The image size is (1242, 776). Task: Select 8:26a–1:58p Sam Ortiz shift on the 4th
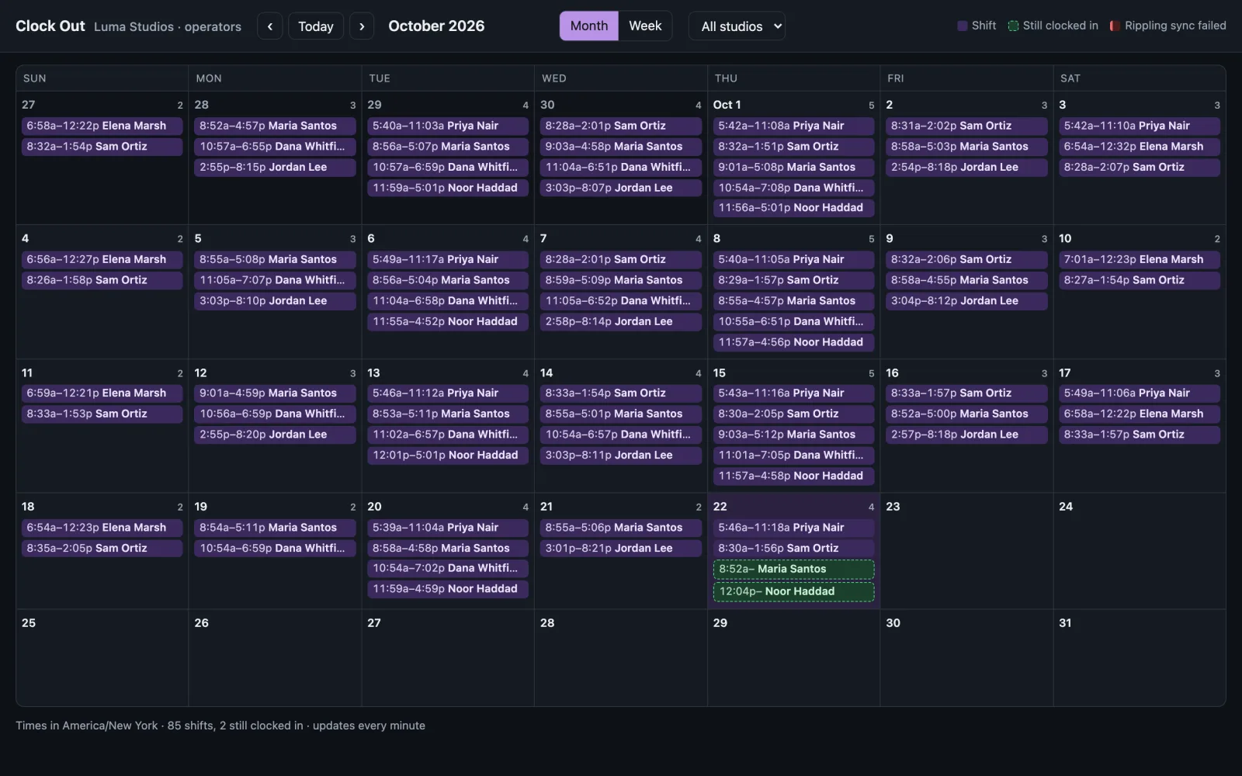coord(102,280)
